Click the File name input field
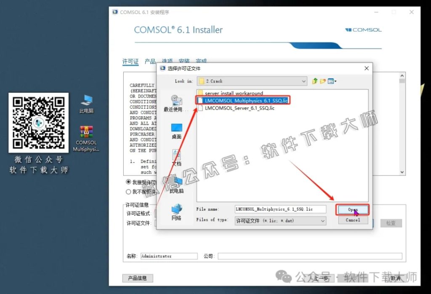This screenshot has height=294, width=431. coord(280,209)
